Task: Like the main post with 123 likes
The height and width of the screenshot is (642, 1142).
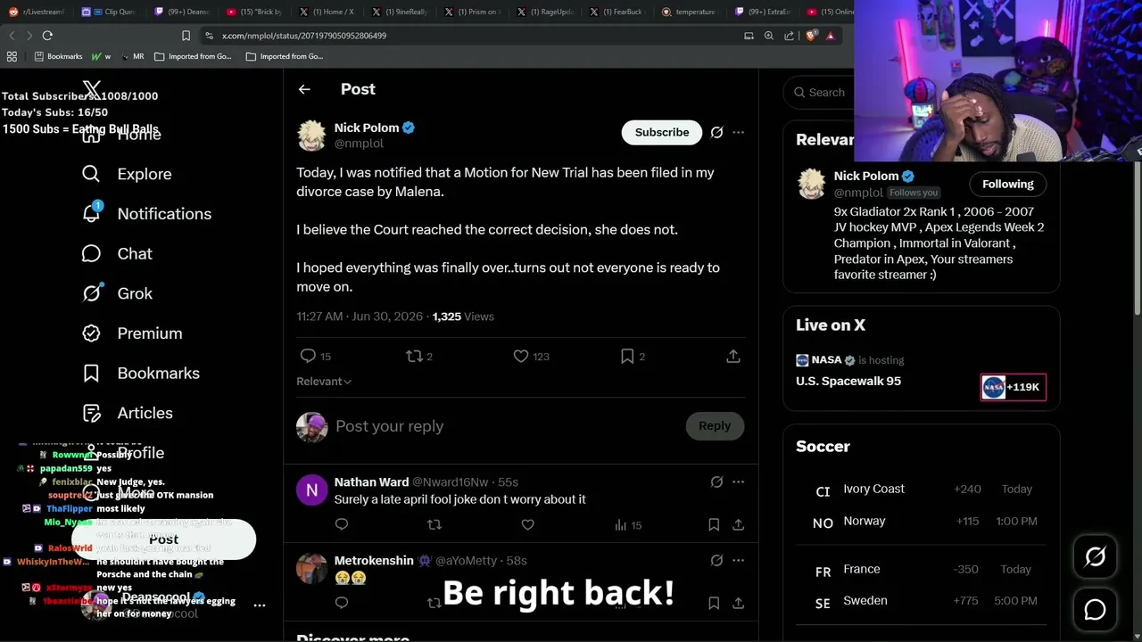Action: coord(531,356)
